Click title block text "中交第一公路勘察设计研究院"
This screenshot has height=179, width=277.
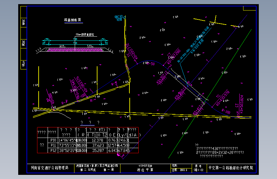tap(231, 168)
